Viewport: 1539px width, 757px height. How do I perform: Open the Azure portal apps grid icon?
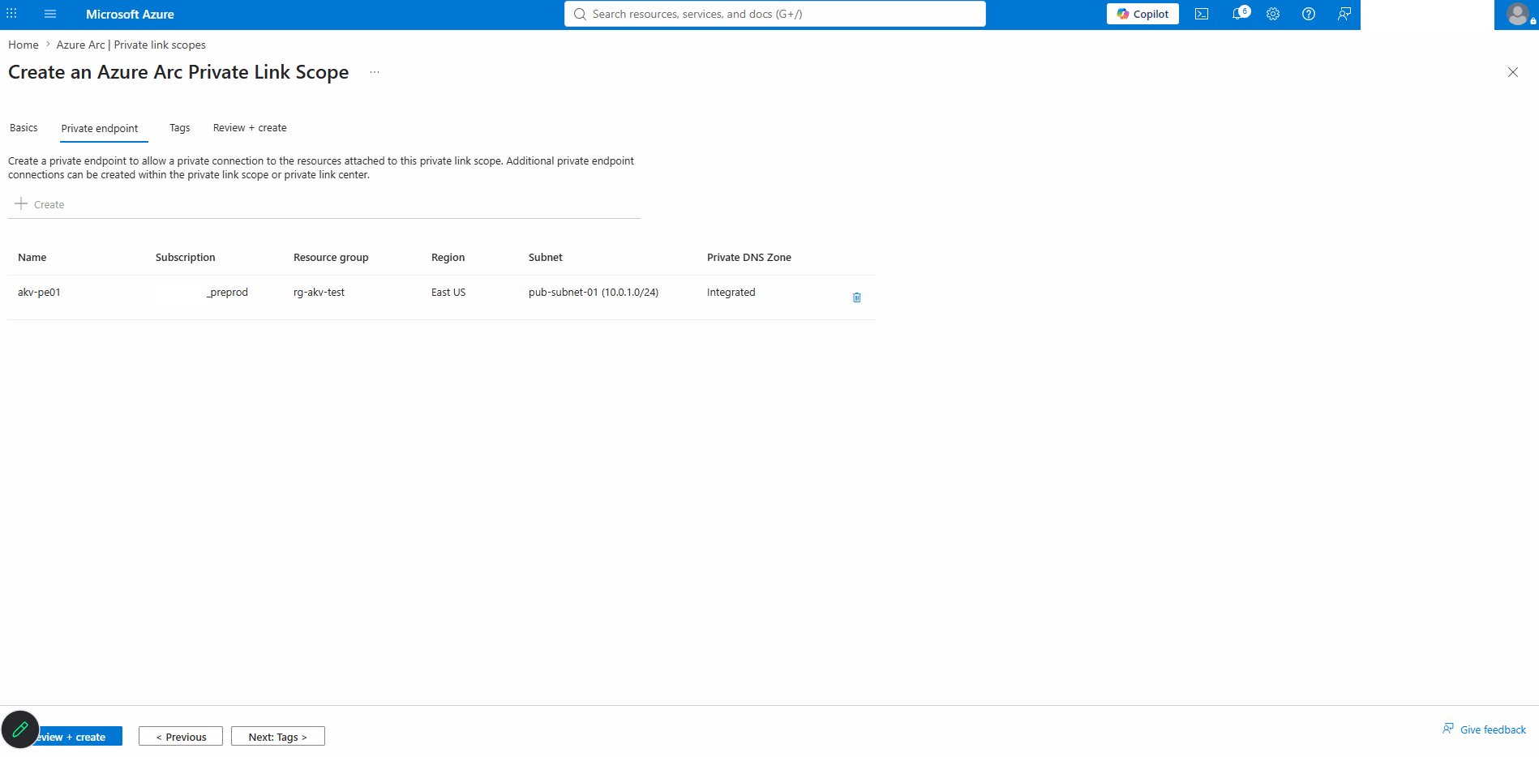(x=11, y=14)
